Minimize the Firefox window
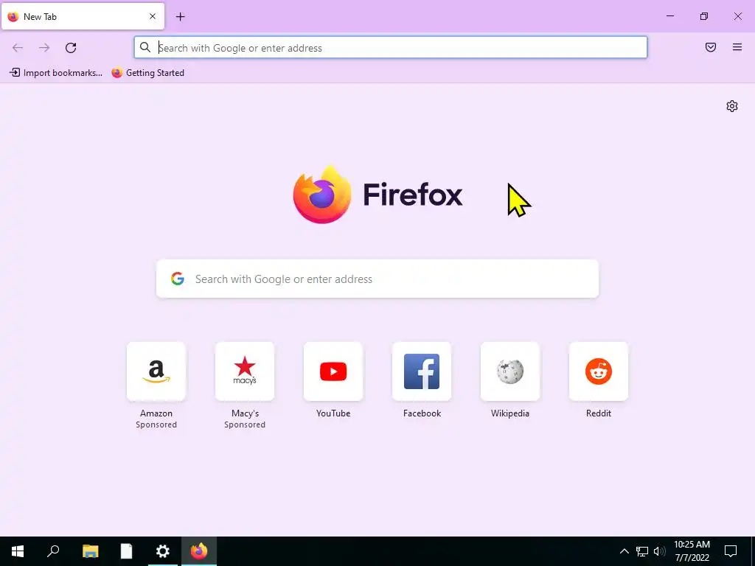755x566 pixels. pyautogui.click(x=669, y=16)
